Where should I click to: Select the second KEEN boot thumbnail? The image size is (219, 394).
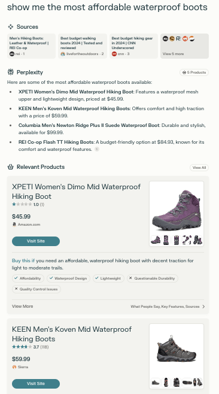(x=166, y=383)
